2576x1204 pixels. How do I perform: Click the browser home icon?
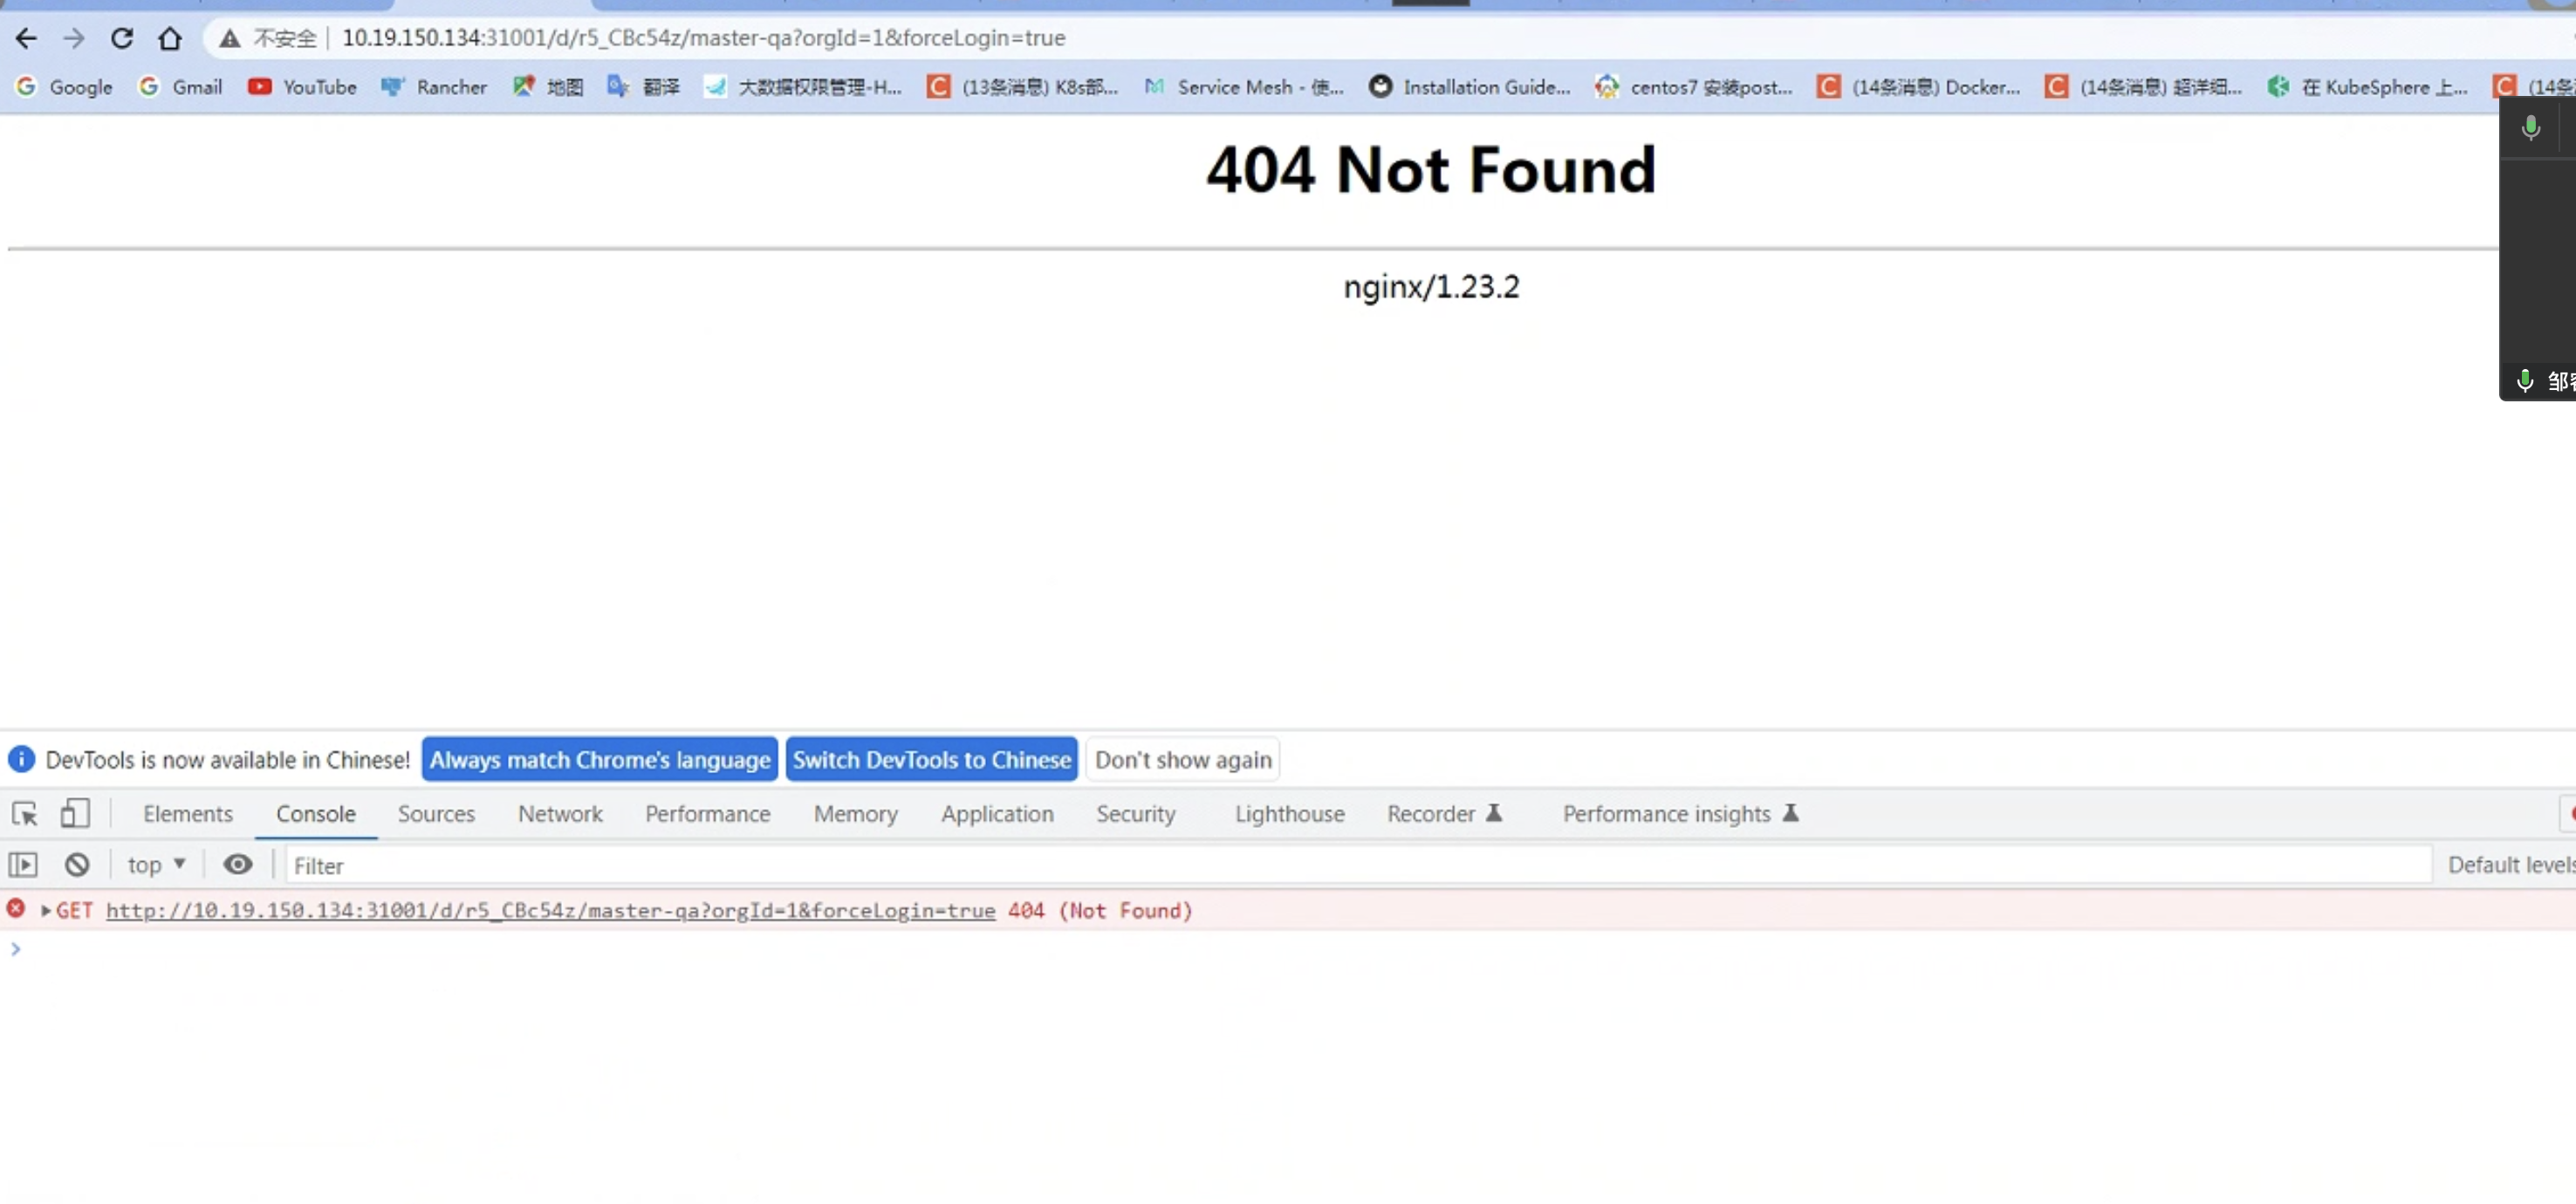(170, 38)
